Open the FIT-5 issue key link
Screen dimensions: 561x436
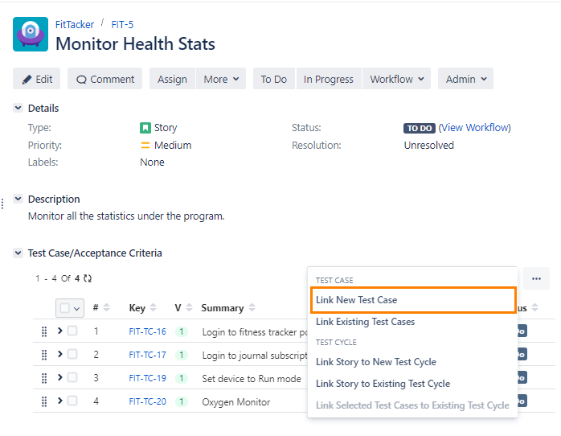point(122,25)
